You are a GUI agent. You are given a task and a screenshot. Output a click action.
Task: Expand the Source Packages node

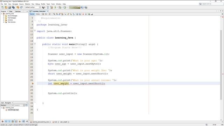click(4, 16)
